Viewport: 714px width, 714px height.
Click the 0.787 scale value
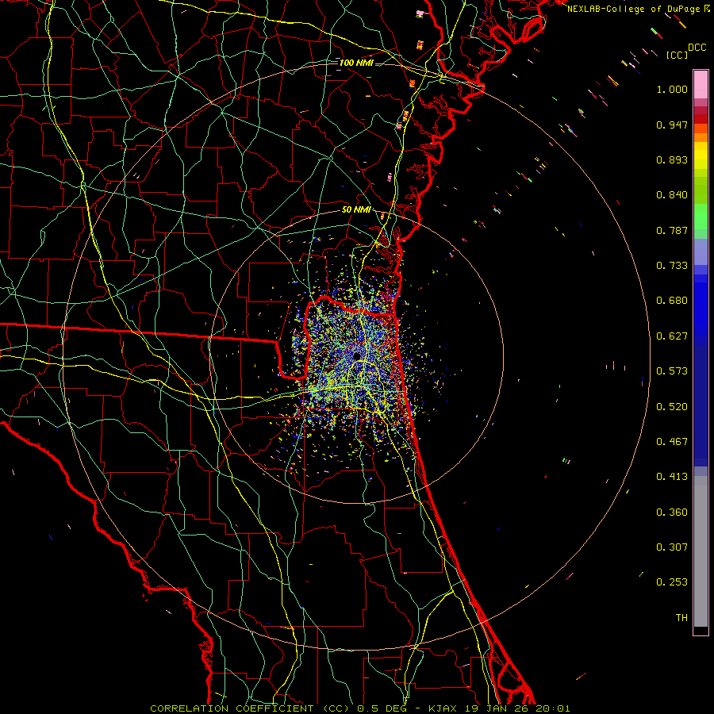672,230
